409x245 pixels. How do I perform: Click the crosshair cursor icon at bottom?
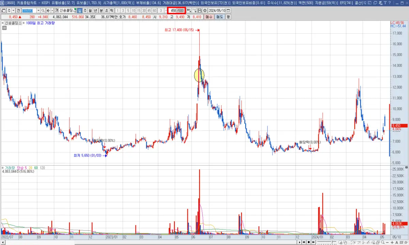click(354, 242)
